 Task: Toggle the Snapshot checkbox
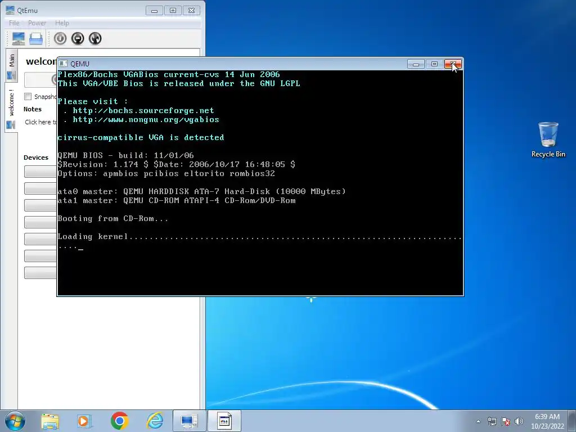point(28,97)
